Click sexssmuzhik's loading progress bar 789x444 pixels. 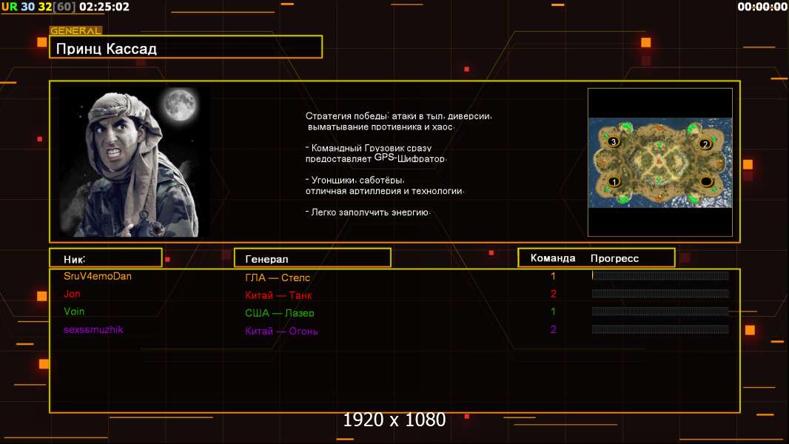(x=659, y=329)
